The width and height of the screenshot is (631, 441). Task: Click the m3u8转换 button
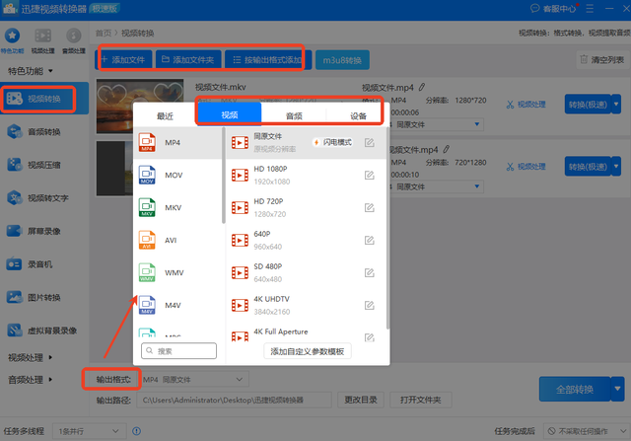point(342,60)
